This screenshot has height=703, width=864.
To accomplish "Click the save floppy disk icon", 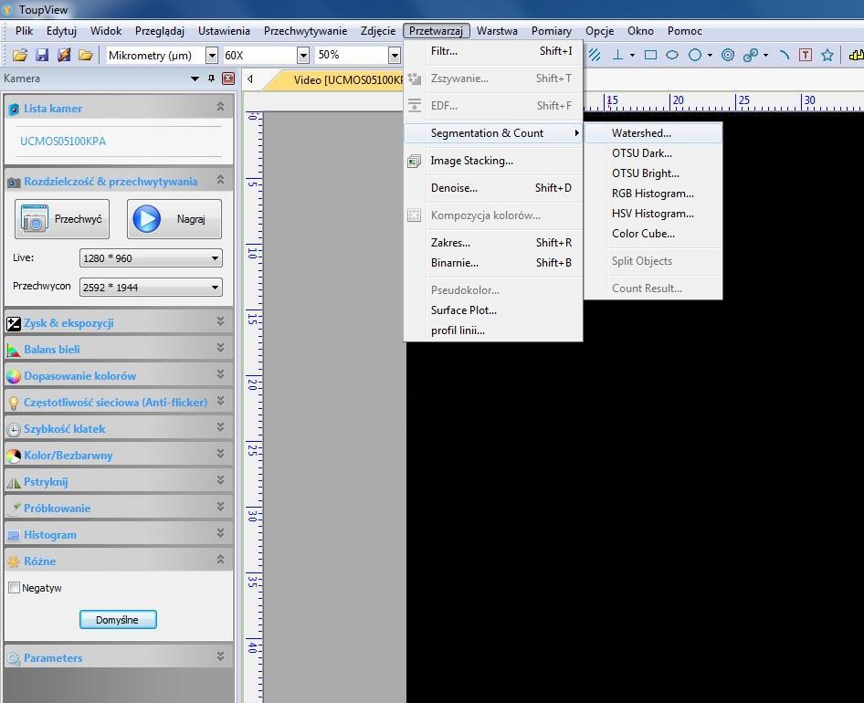I will (42, 55).
